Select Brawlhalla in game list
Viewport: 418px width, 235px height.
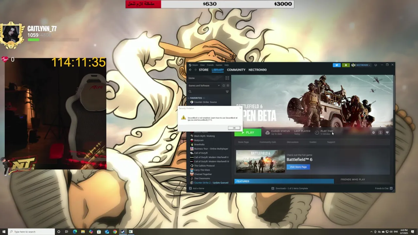coord(197,145)
